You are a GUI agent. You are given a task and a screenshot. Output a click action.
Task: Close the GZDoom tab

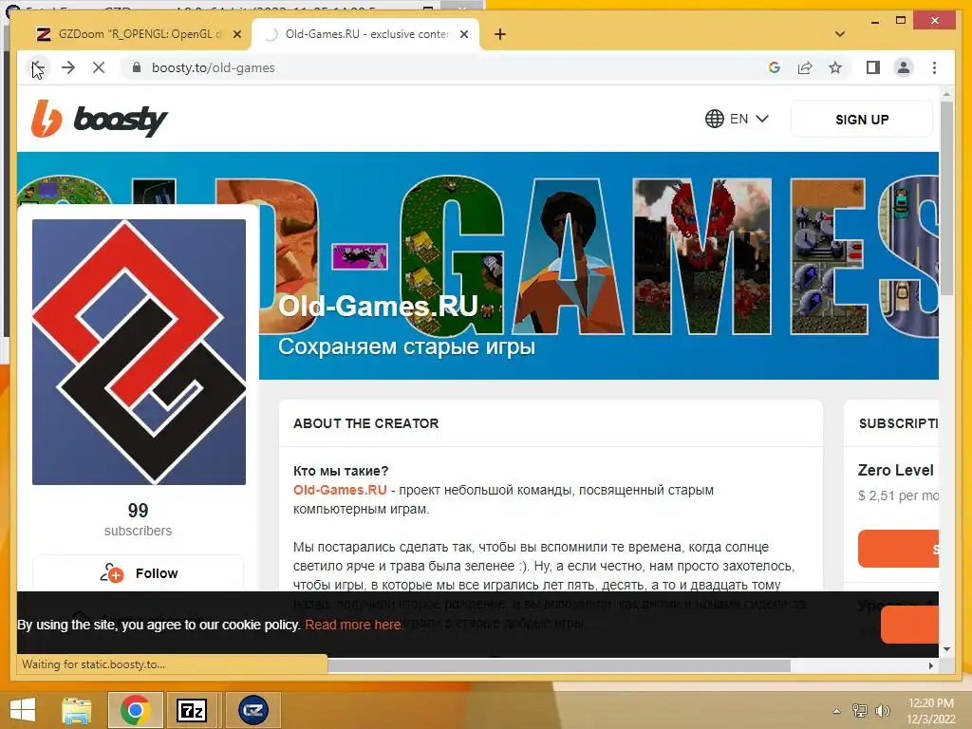click(236, 34)
